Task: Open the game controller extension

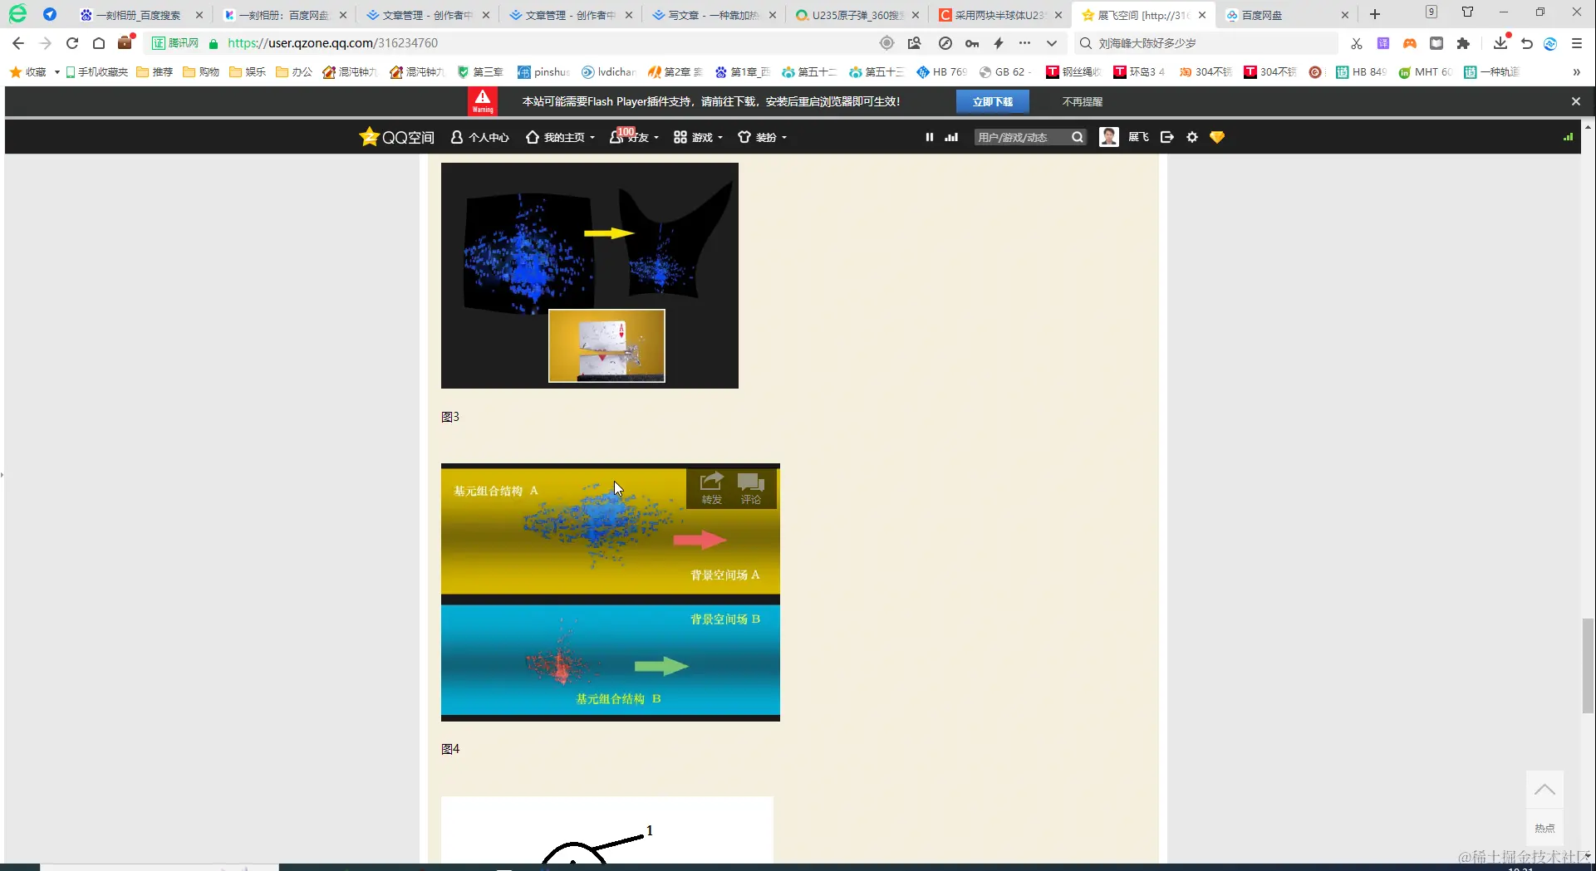Action: (1410, 43)
